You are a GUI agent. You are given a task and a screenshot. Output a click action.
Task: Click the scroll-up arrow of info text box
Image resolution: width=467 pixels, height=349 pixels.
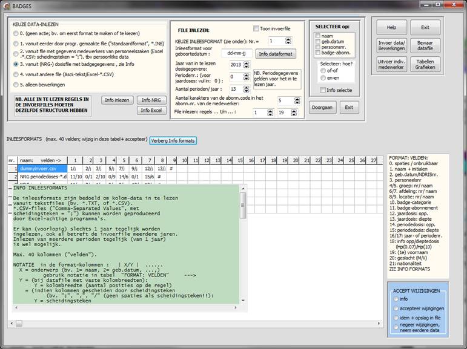(x=243, y=188)
